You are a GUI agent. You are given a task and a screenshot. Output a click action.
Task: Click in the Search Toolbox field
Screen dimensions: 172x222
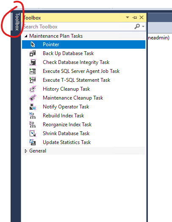[x=78, y=26]
